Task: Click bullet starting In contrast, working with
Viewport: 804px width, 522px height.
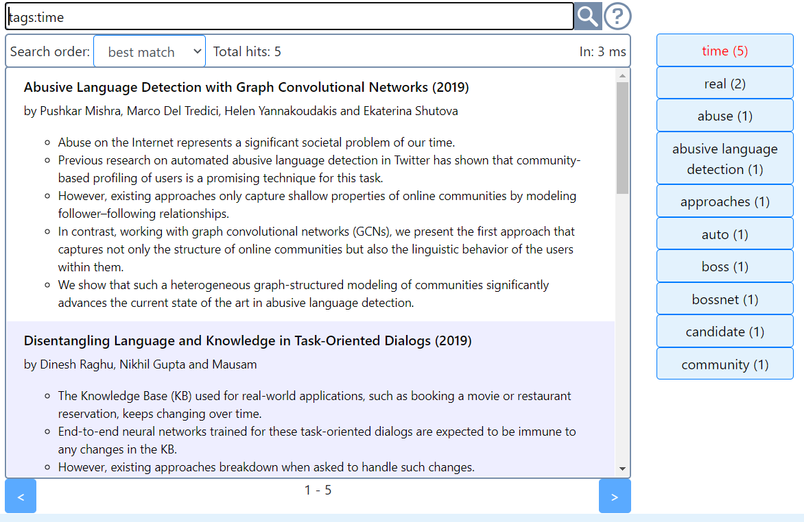Action: pyautogui.click(x=316, y=249)
